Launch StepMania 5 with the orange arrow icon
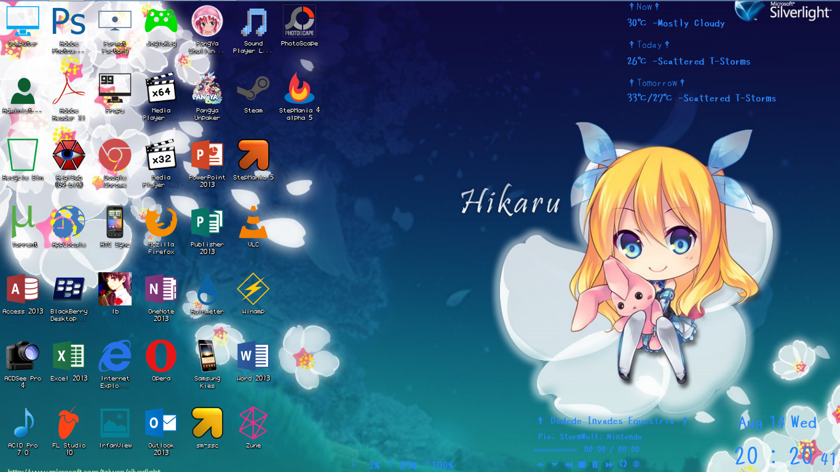This screenshot has width=840, height=472. tap(253, 160)
